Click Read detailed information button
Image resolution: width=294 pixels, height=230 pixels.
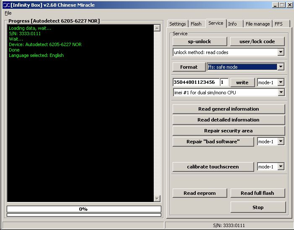coord(228,120)
